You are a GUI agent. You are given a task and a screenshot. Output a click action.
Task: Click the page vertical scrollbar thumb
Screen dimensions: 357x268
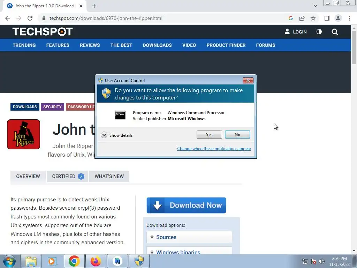[354, 47]
